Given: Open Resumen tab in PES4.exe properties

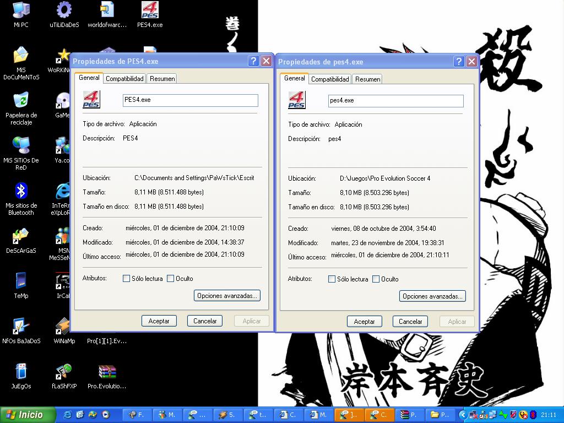Looking at the screenshot, I should pyautogui.click(x=162, y=78).
